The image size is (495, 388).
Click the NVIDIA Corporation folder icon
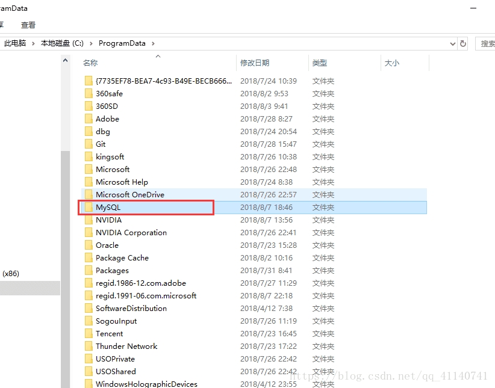point(89,233)
